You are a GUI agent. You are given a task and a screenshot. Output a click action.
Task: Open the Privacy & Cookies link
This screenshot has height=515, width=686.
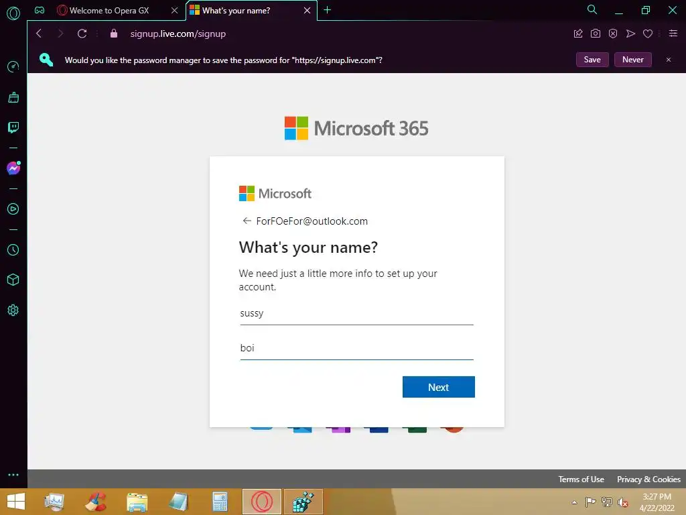click(648, 479)
